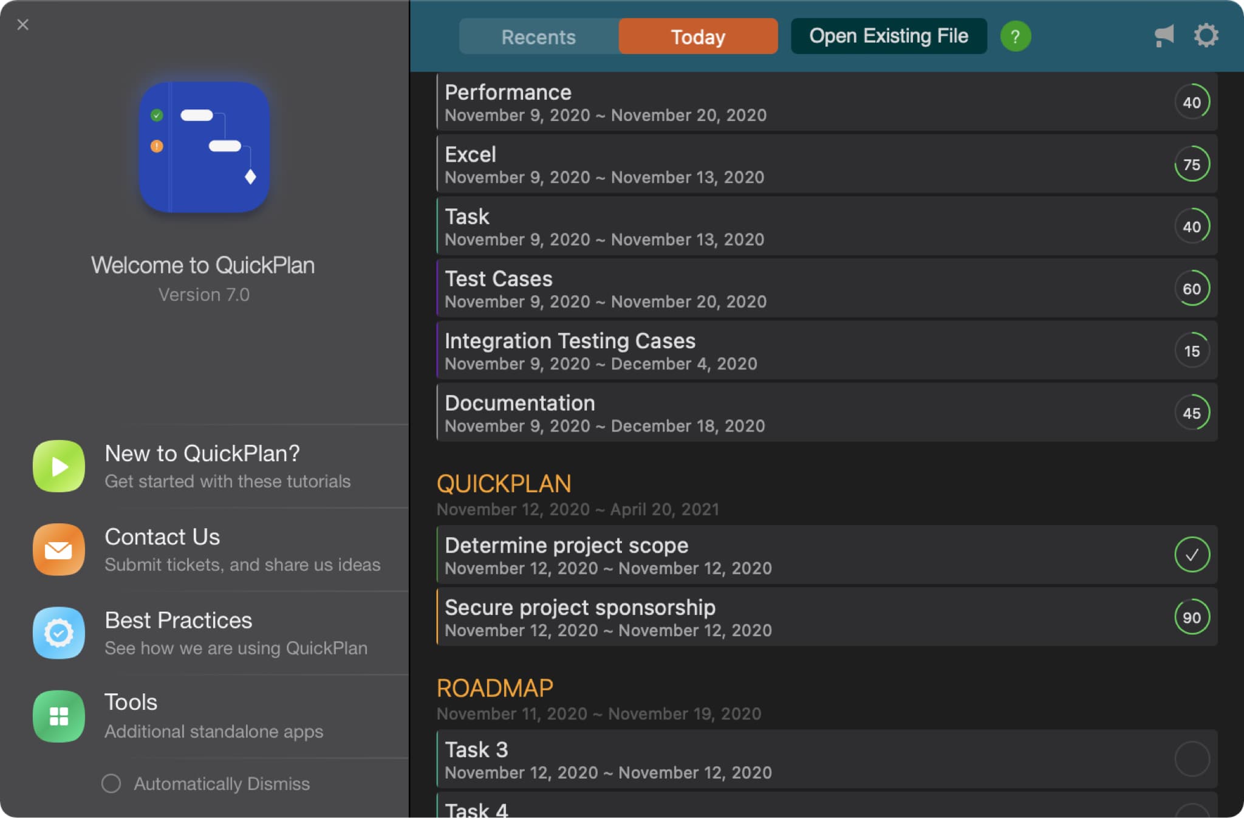Click the QuickPlan app logo icon
This screenshot has height=818, width=1244.
204,147
